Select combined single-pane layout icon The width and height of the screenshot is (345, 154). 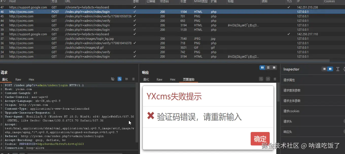[274, 67]
